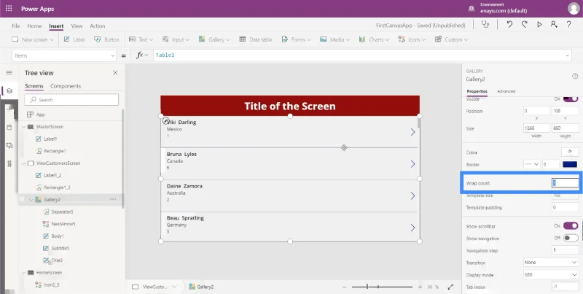
Task: Switch to the Advanced properties tab
Action: click(506, 91)
